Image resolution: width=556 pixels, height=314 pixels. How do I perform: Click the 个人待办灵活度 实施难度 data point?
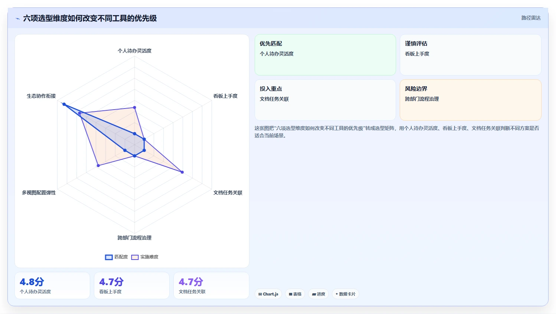(x=134, y=107)
